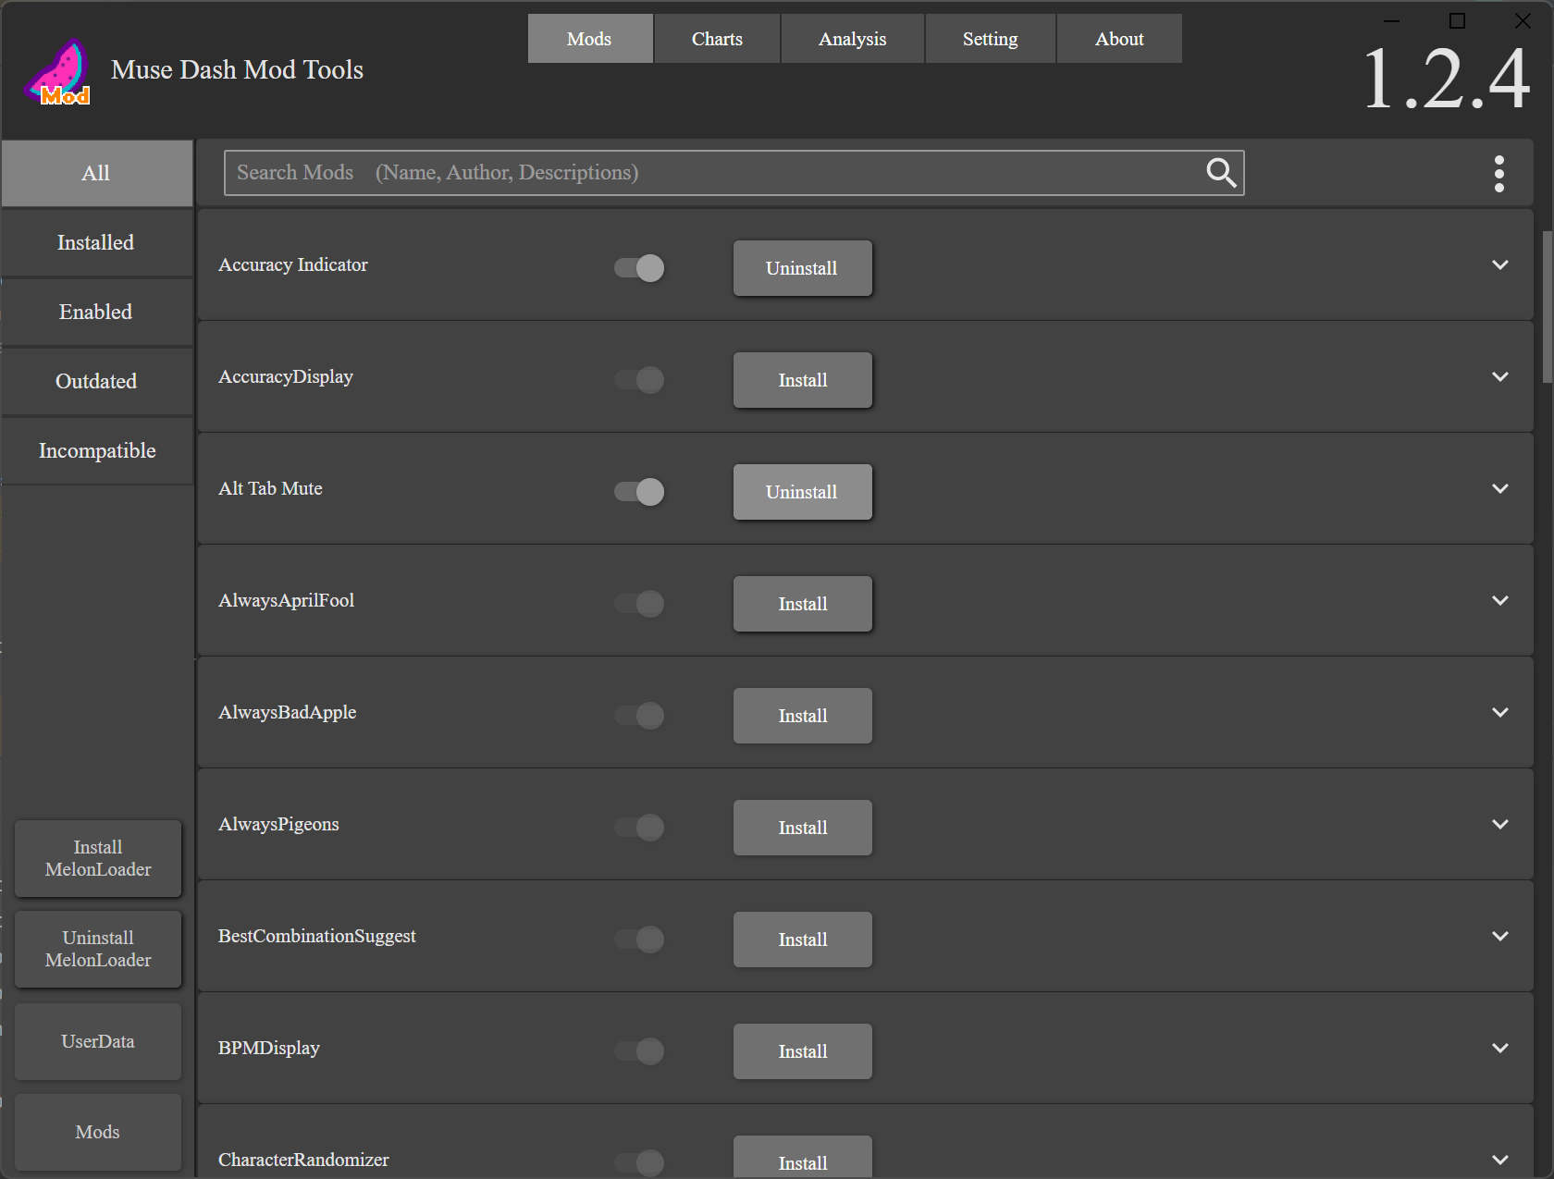Install the AlwaysAprilFool mod
The height and width of the screenshot is (1179, 1554).
[802, 604]
